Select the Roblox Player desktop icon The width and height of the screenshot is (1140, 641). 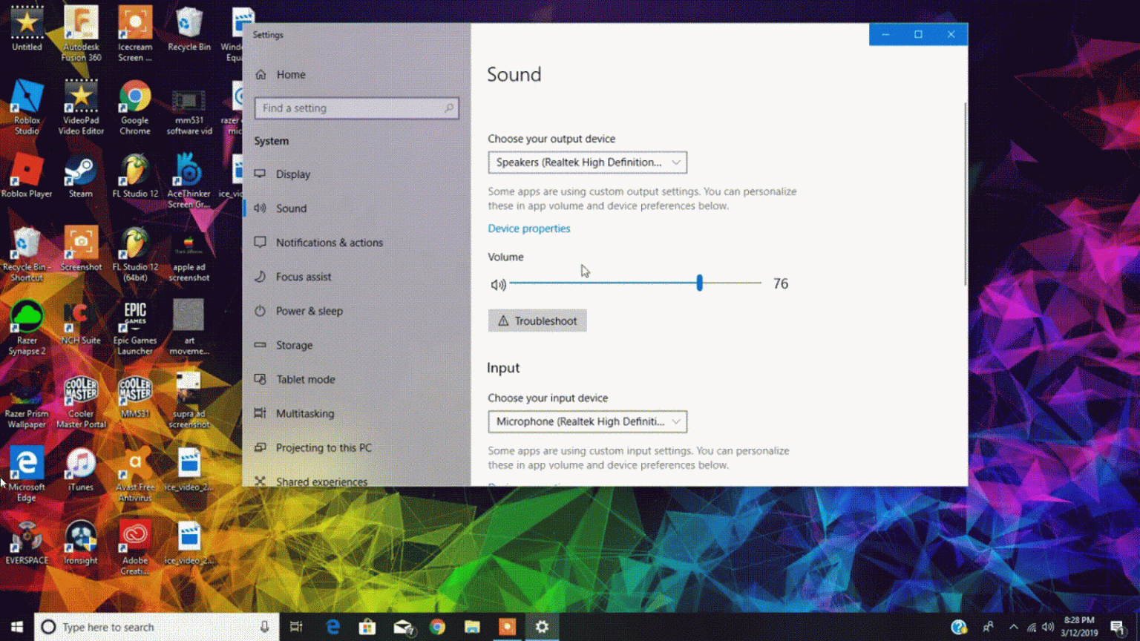(27, 177)
